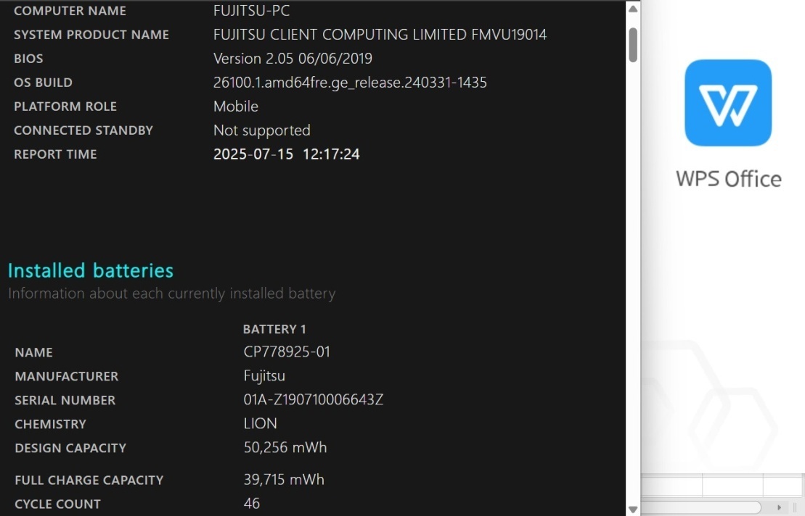Click Information about each currently installed battery
805x516 pixels.
pos(172,294)
